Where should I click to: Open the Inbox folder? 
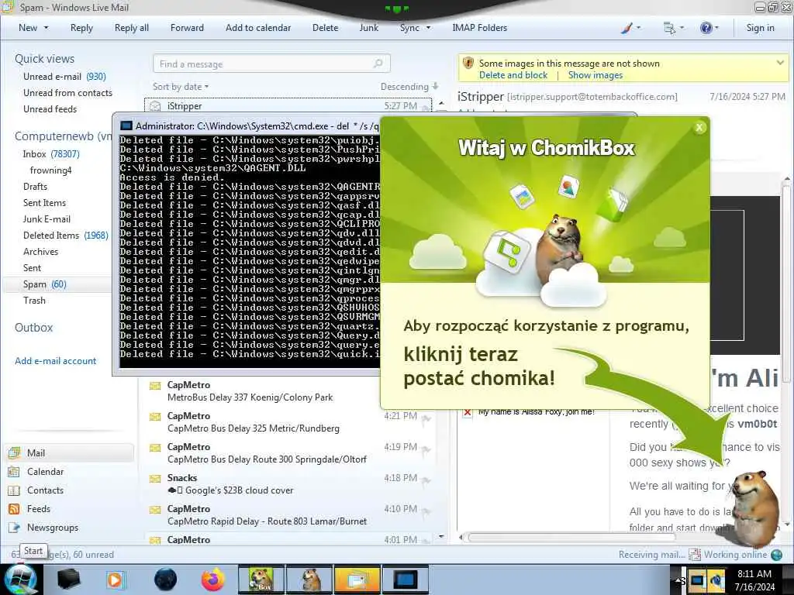[x=50, y=154]
